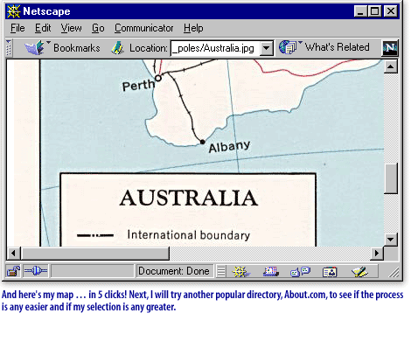Click the Bookmarks label
411x341 pixels.
coord(77,48)
